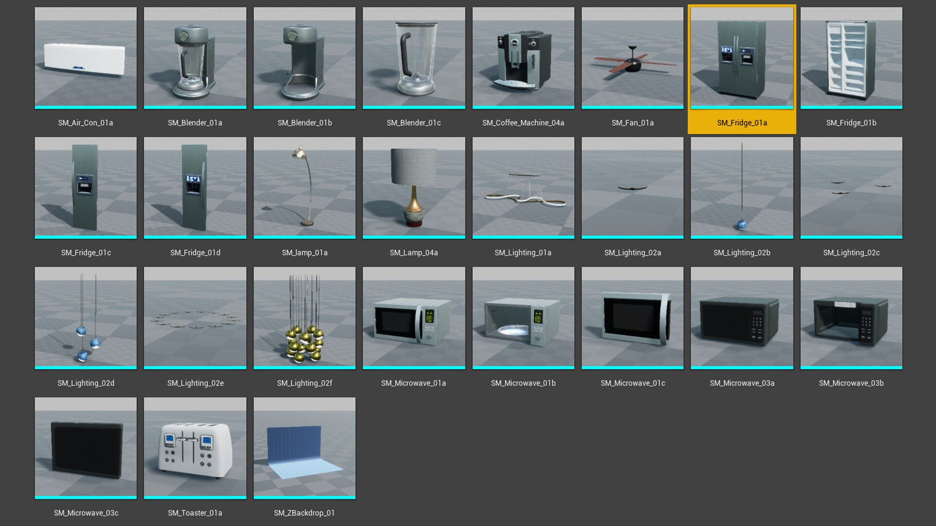Select the SM_Lighting_02f gold chandelier thumbnail
The width and height of the screenshot is (936, 526).
305,318
